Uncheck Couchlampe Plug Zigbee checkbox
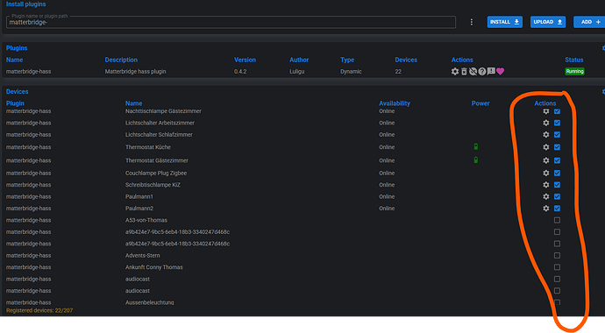605x333 pixels. 557,173
